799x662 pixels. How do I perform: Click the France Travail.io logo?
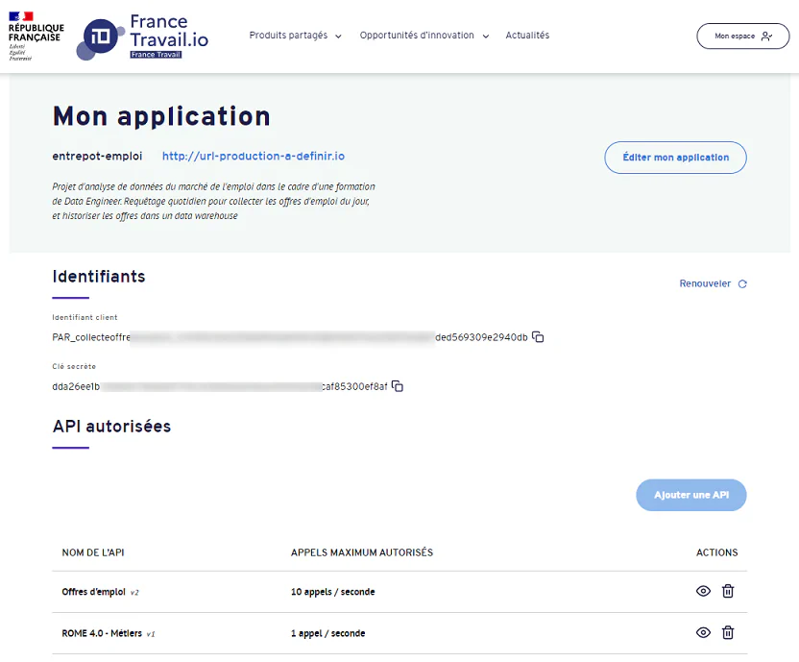142,37
